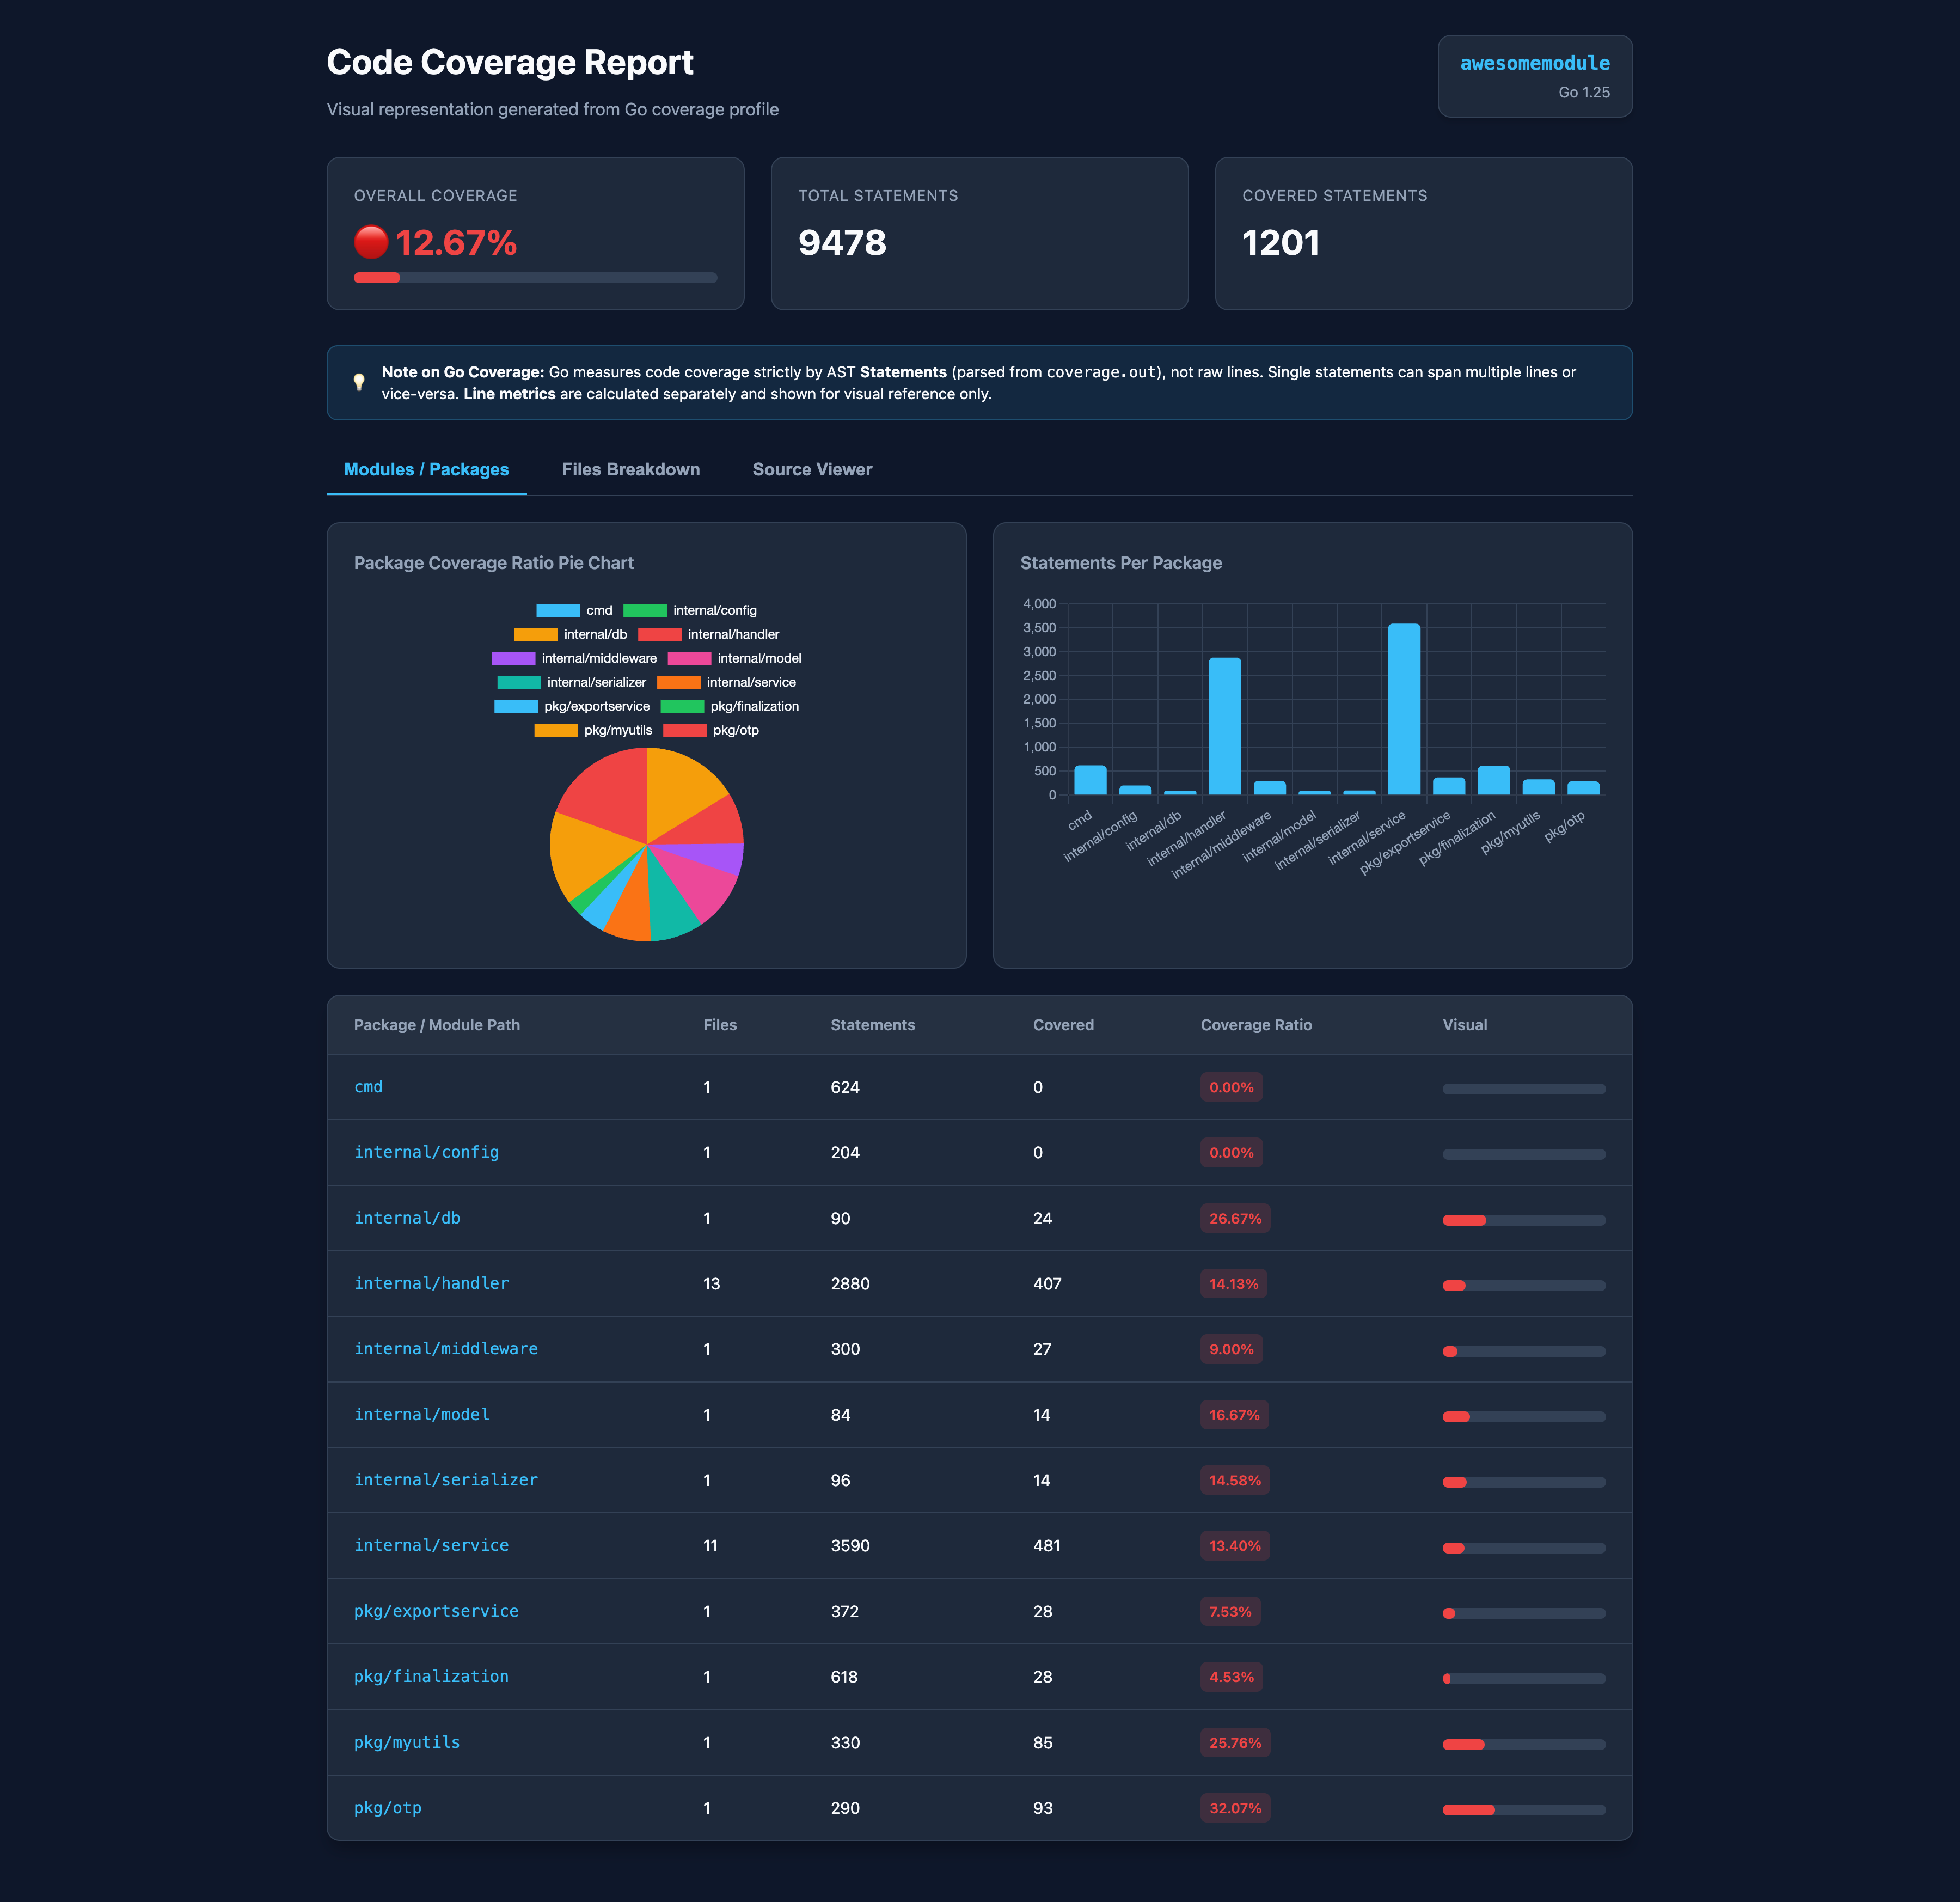Open the internal/model package link

tap(422, 1414)
